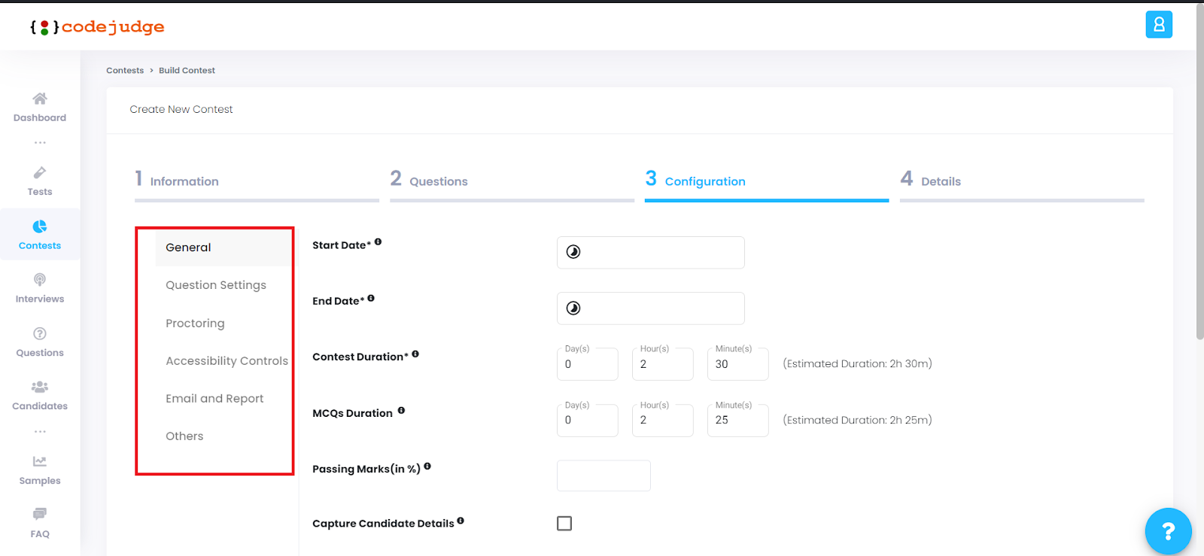
Task: Click the Contest Duration info icon
Action: 415,354
